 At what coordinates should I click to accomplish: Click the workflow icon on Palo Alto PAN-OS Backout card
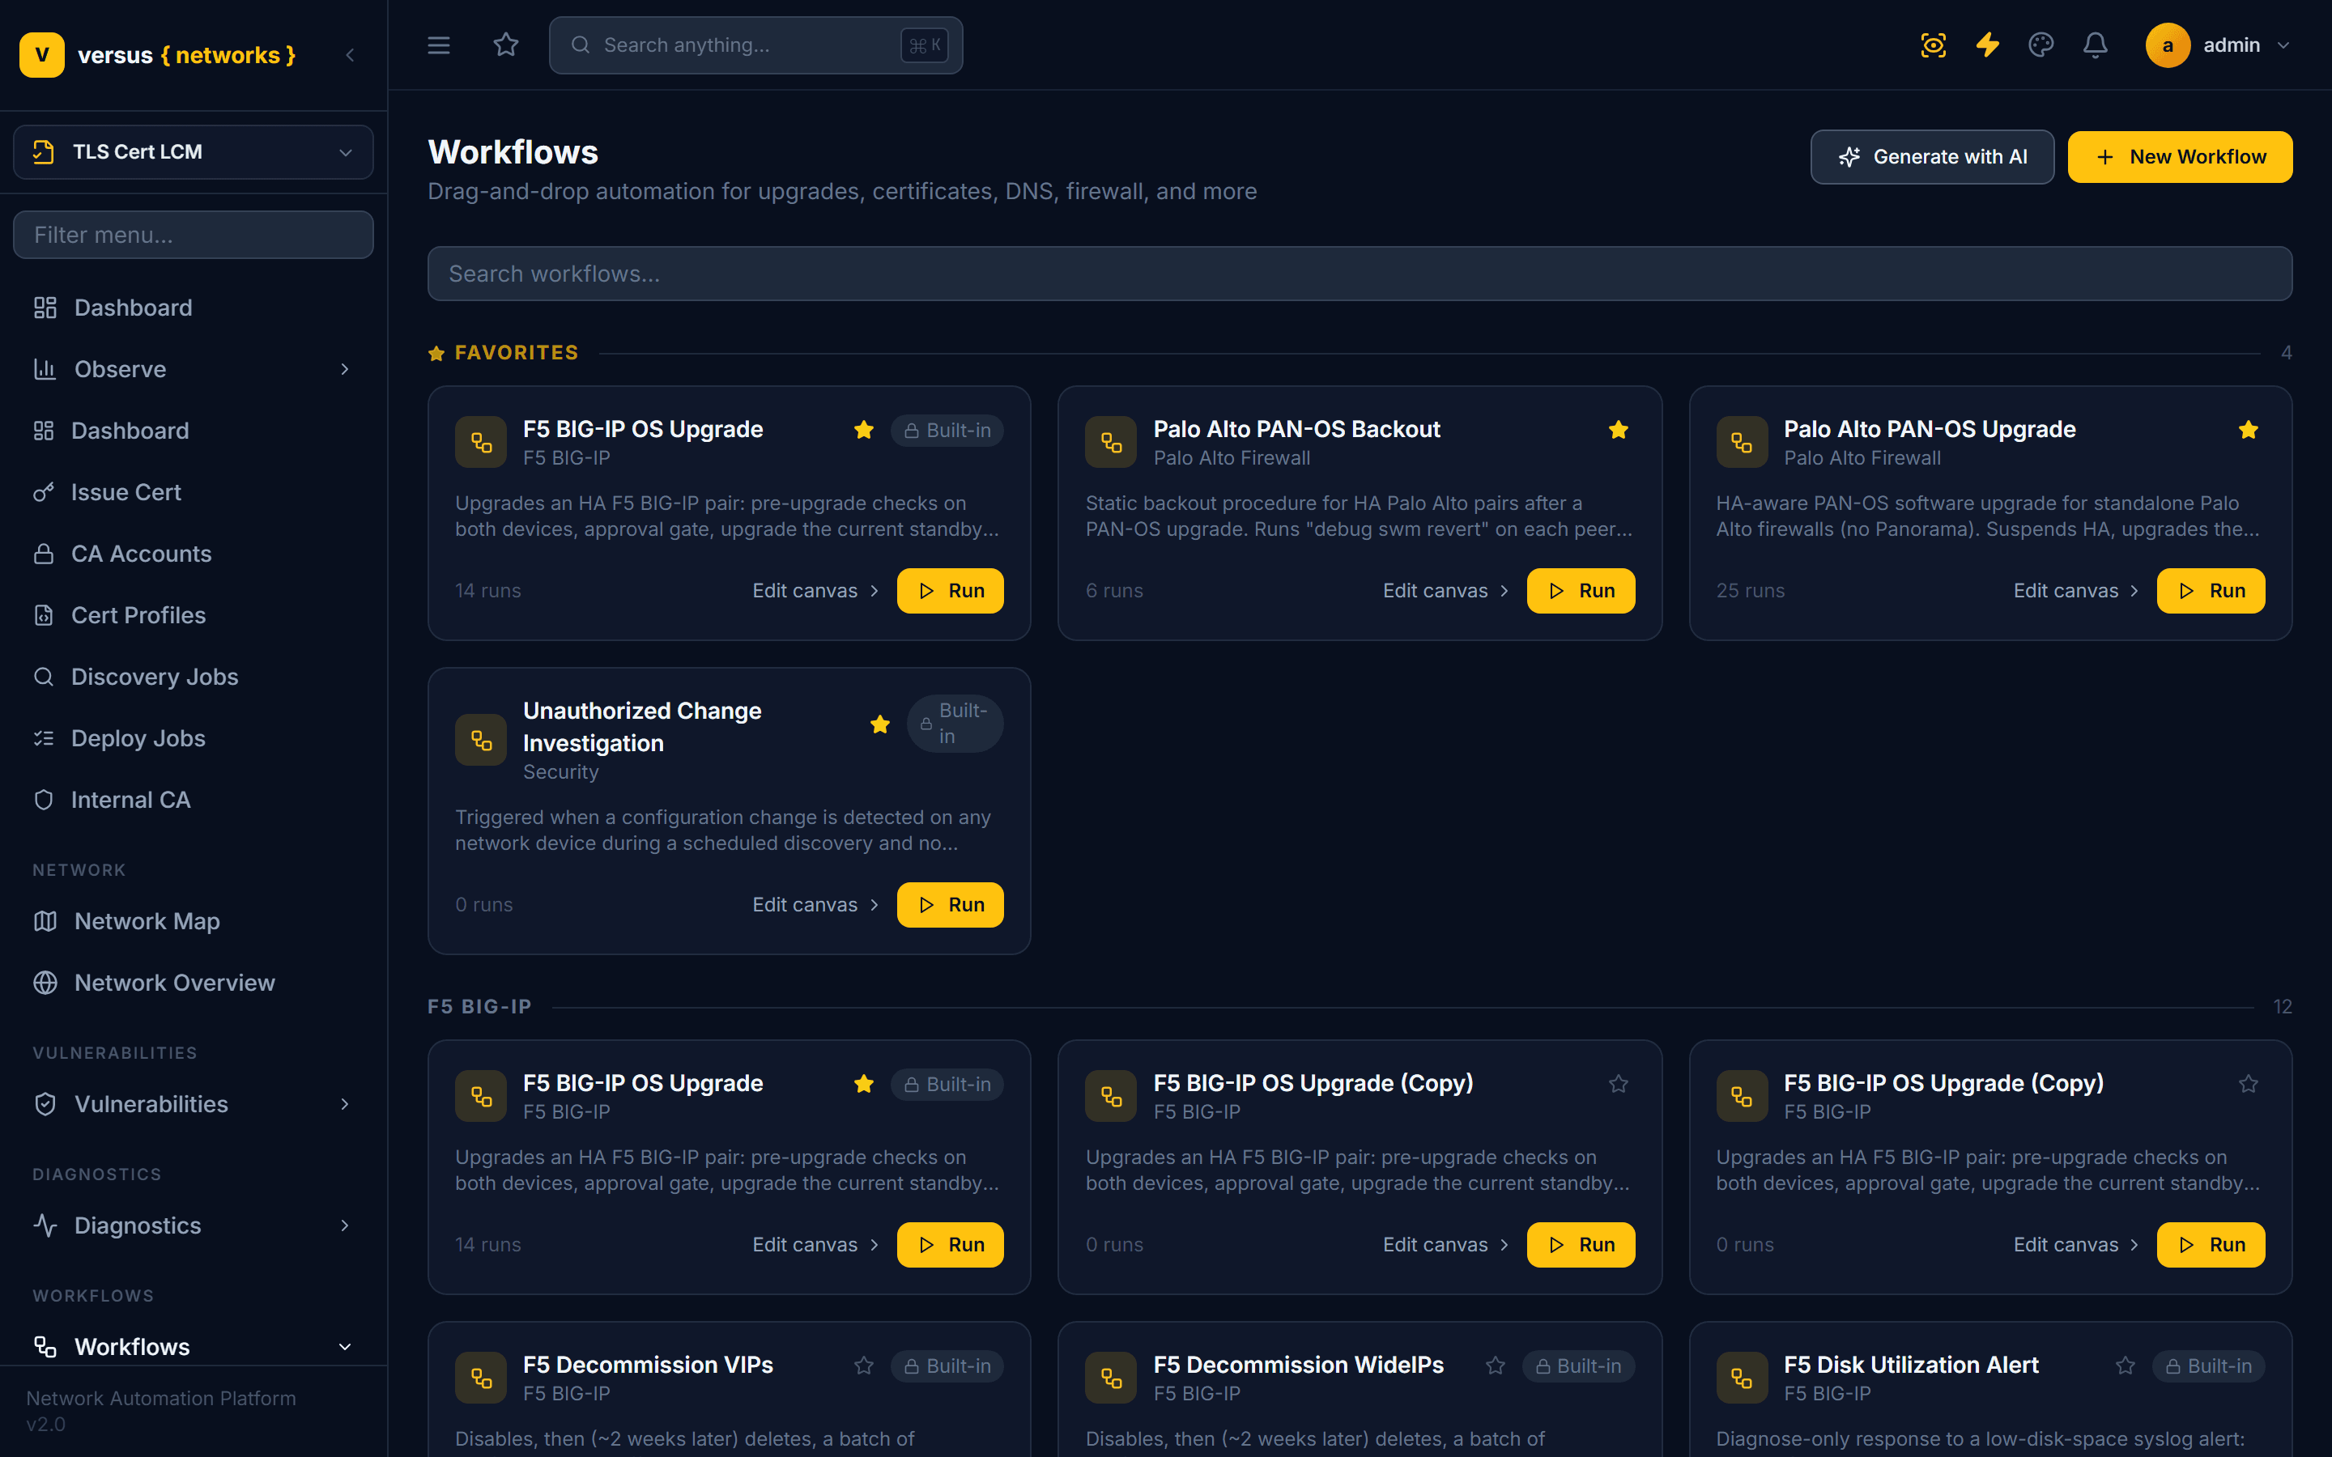(x=1111, y=442)
